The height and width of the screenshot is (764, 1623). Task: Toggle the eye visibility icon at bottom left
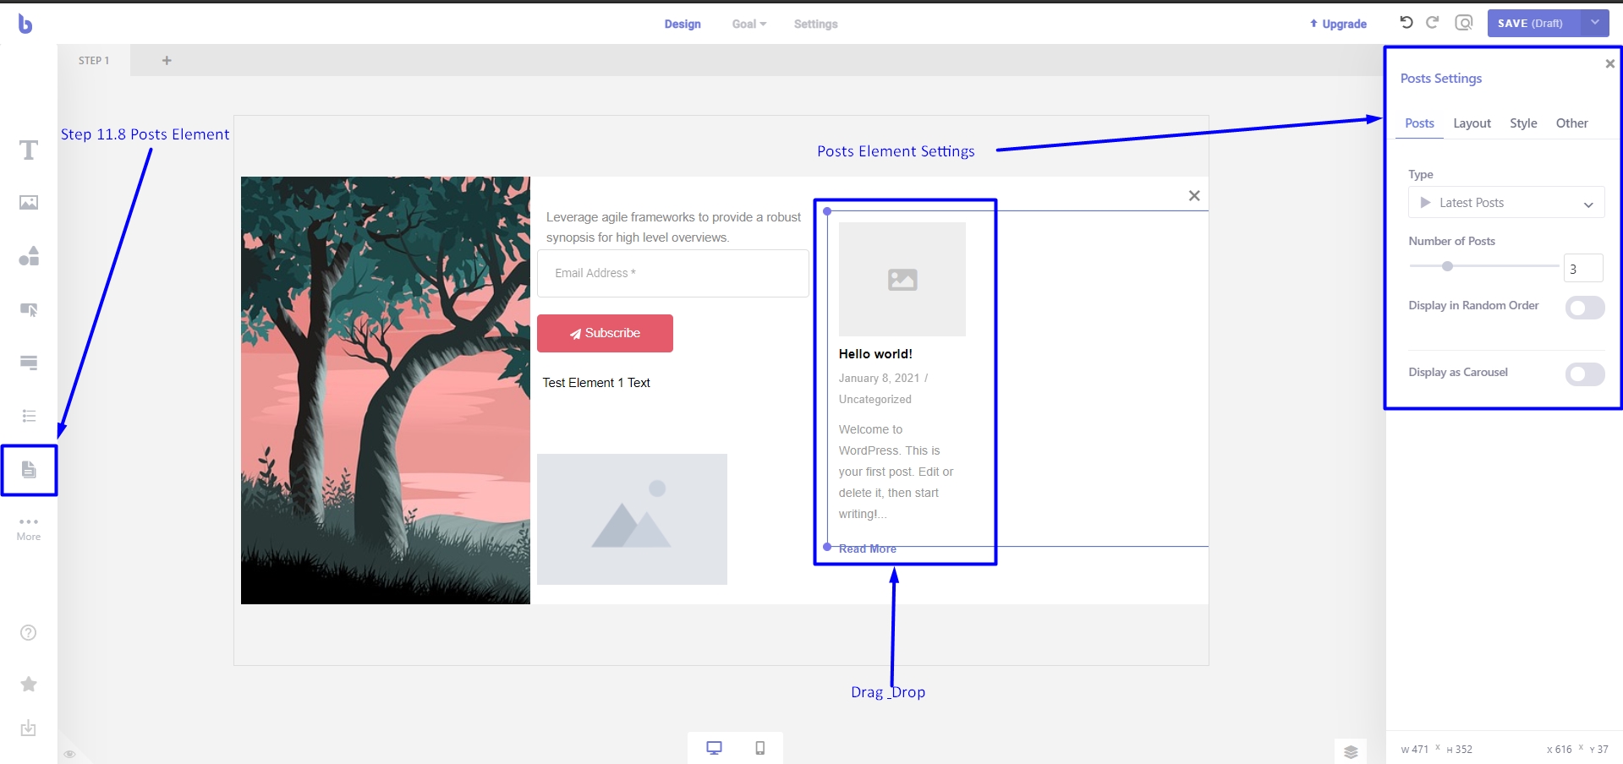tap(70, 754)
